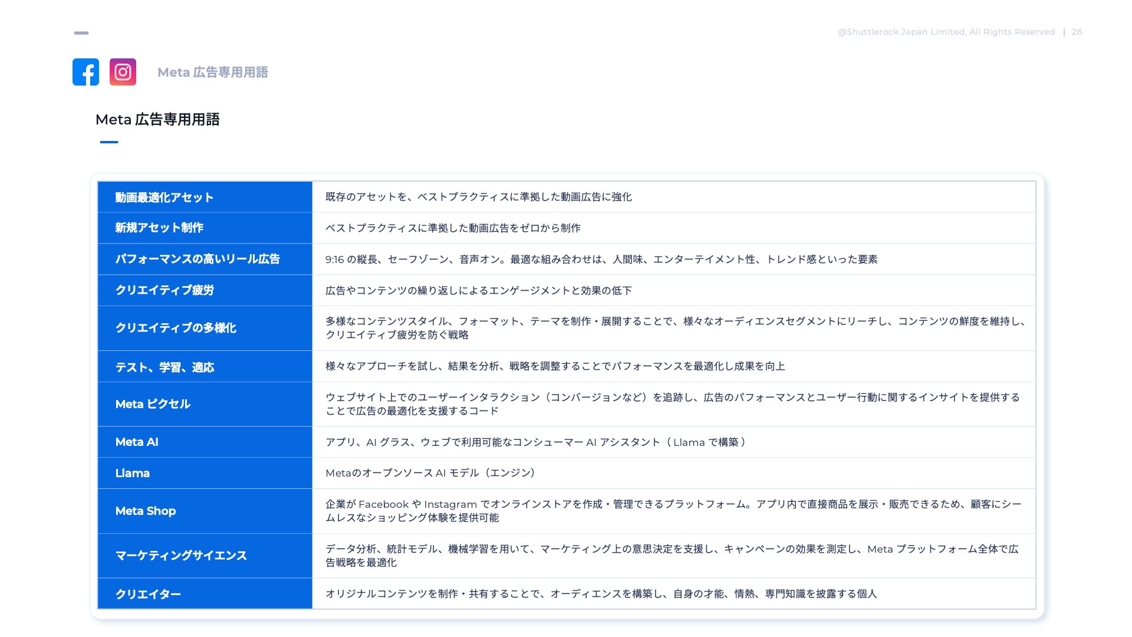
Task: Click the gray Meta 広告専用用語 header text
Action: tap(212, 73)
